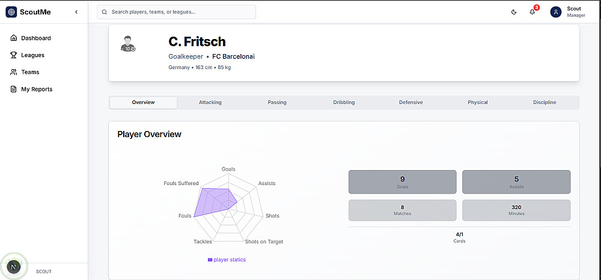Click the My Reports document icon
The height and width of the screenshot is (280, 601).
click(x=14, y=89)
